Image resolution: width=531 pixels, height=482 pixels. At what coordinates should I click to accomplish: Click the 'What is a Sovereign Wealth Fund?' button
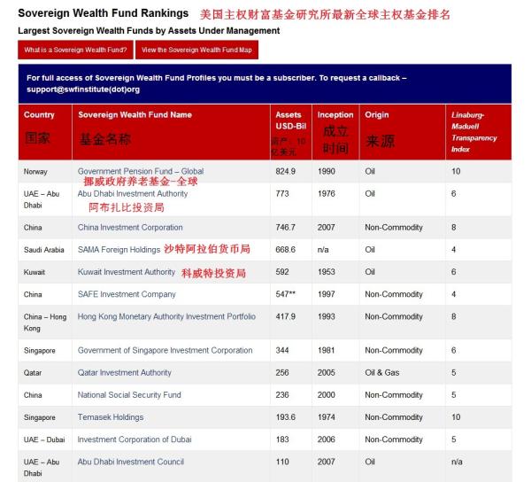75,51
